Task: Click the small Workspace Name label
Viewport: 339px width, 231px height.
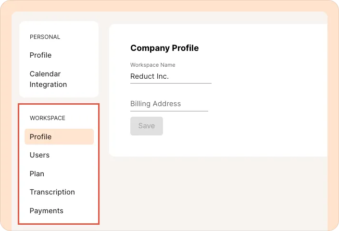Action: point(152,65)
